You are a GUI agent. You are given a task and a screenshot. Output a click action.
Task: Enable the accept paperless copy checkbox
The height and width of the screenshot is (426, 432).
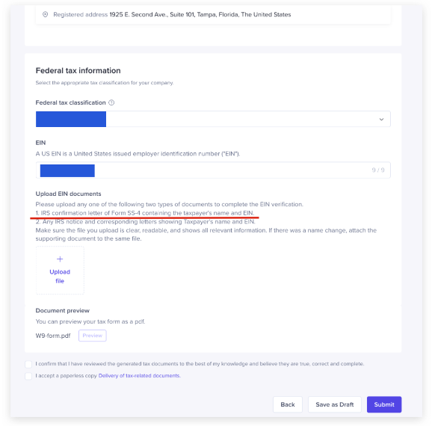pyautogui.click(x=28, y=376)
